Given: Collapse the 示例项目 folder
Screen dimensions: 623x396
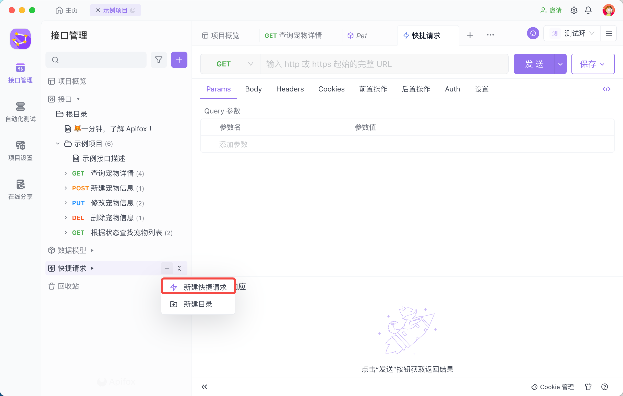Looking at the screenshot, I should (x=58, y=143).
